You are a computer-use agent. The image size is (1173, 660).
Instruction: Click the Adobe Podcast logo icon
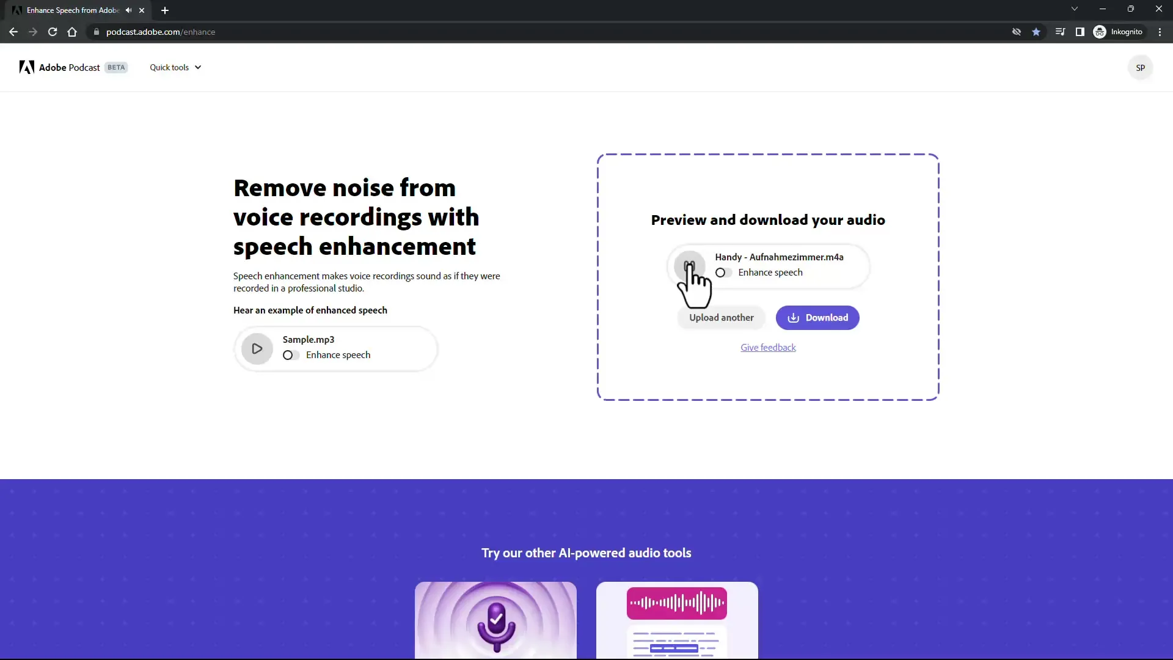point(27,68)
